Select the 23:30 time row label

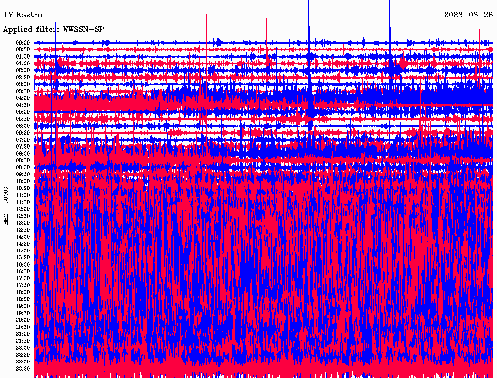23,369
